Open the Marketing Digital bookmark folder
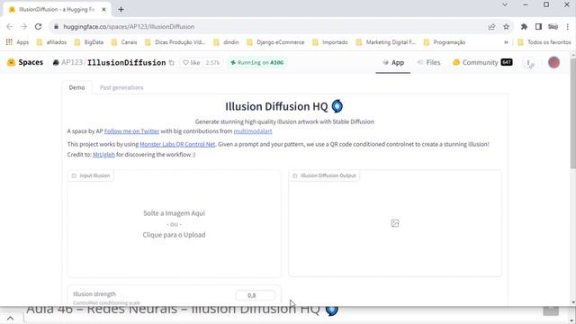The width and height of the screenshot is (576, 324). coord(386,42)
